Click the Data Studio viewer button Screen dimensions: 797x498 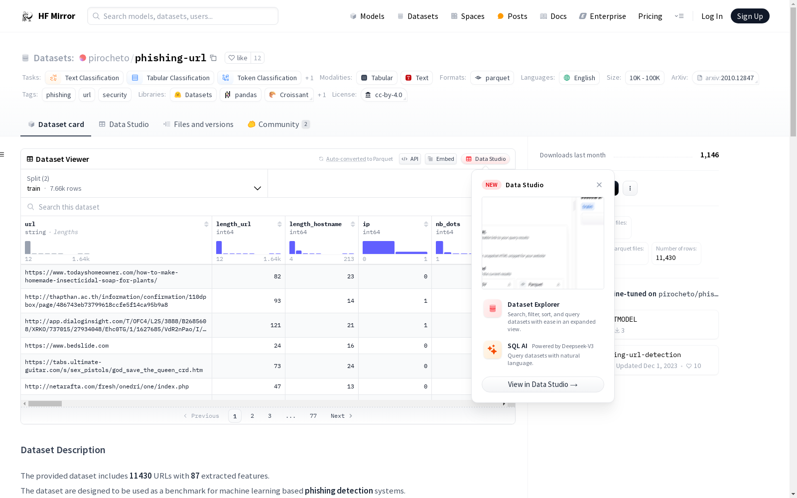tap(485, 159)
